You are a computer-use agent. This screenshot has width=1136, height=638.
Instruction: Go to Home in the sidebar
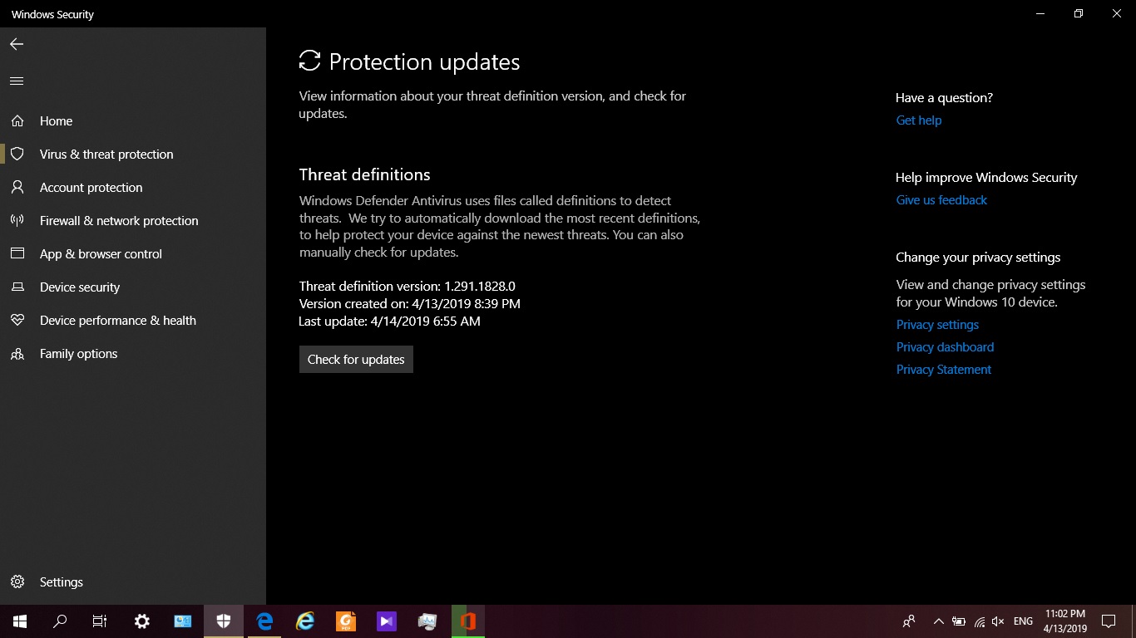point(133,121)
